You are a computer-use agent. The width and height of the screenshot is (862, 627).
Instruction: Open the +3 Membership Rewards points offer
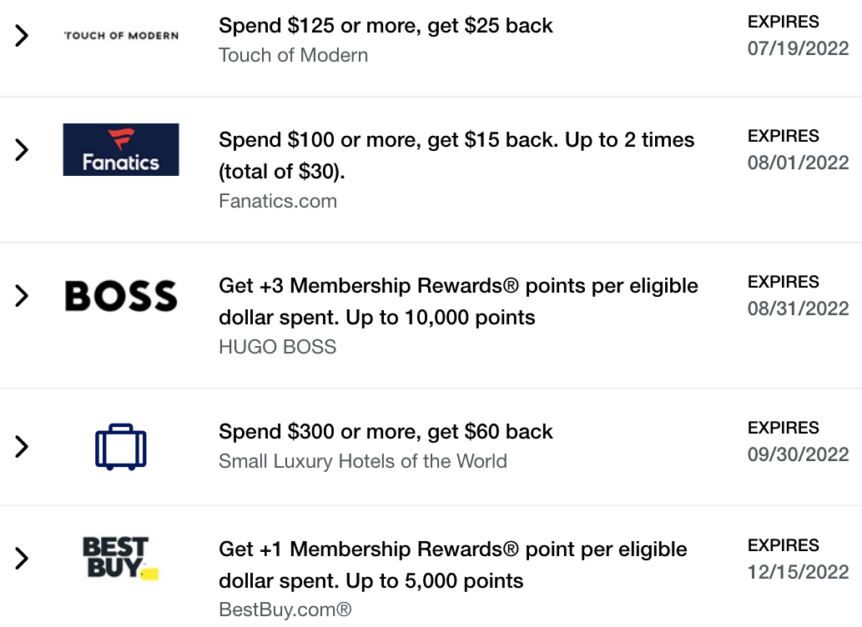pos(458,301)
